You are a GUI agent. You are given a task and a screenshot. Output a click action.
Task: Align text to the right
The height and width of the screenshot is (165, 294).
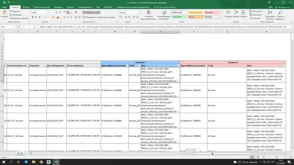[71, 17]
